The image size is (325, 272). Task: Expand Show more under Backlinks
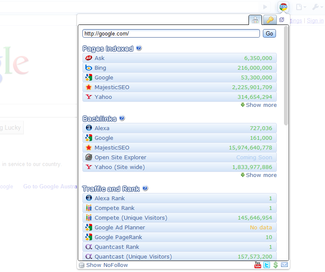point(259,175)
